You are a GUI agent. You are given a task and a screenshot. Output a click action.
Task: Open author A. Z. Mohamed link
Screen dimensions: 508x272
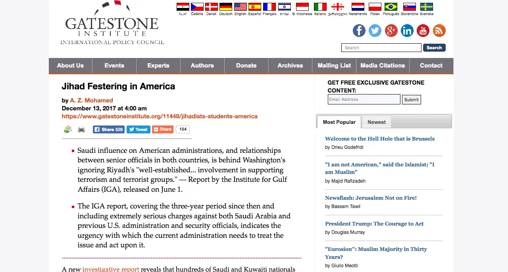(x=92, y=100)
